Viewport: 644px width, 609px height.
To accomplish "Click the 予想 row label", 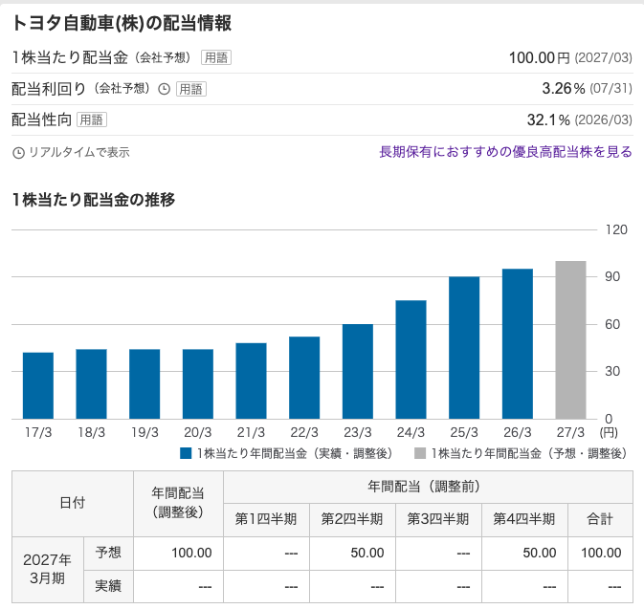I will tap(108, 553).
